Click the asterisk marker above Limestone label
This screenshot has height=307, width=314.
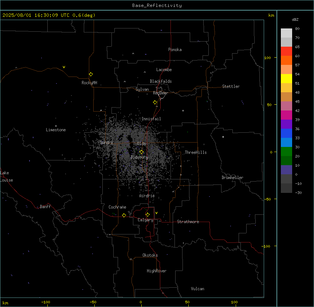(56, 126)
